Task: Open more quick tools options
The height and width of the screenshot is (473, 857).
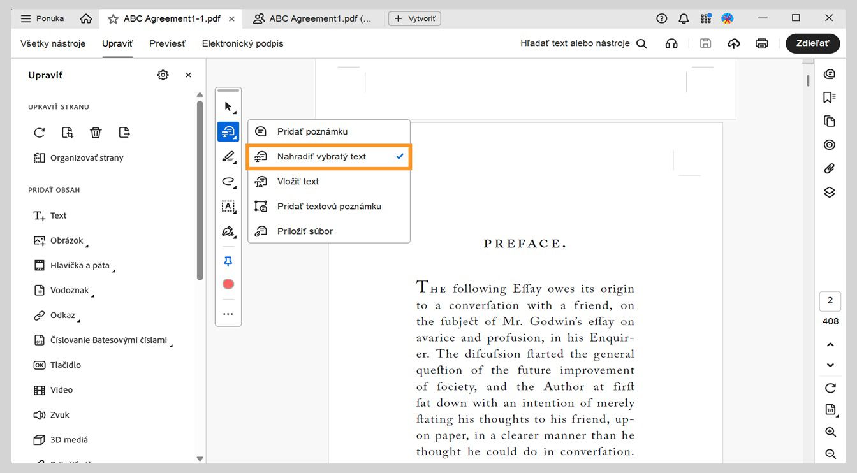Action: [228, 314]
